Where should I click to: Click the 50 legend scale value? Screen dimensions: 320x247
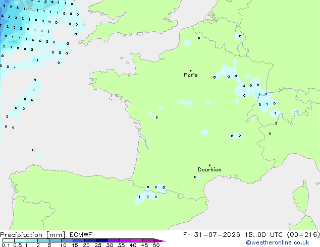156,245
